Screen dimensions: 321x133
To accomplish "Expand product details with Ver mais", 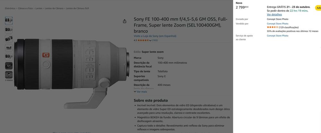I will [141, 92].
